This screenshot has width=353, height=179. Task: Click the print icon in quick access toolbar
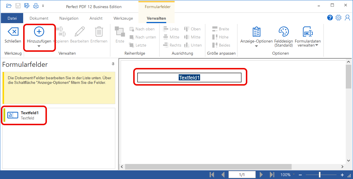point(36,6)
